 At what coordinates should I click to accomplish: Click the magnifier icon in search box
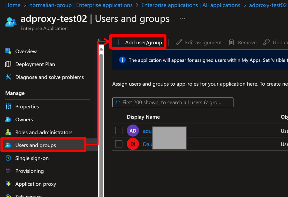pyautogui.click(x=117, y=102)
